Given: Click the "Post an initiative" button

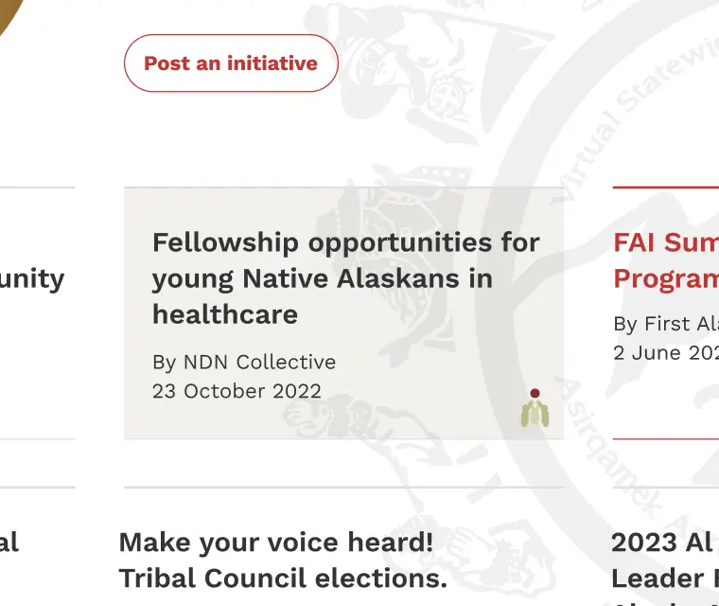Looking at the screenshot, I should [231, 63].
